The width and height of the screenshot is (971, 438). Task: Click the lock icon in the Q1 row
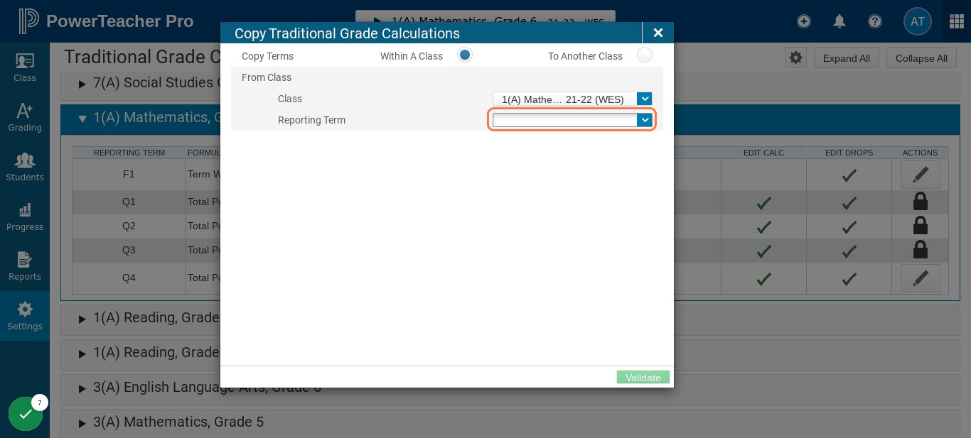[x=921, y=202]
